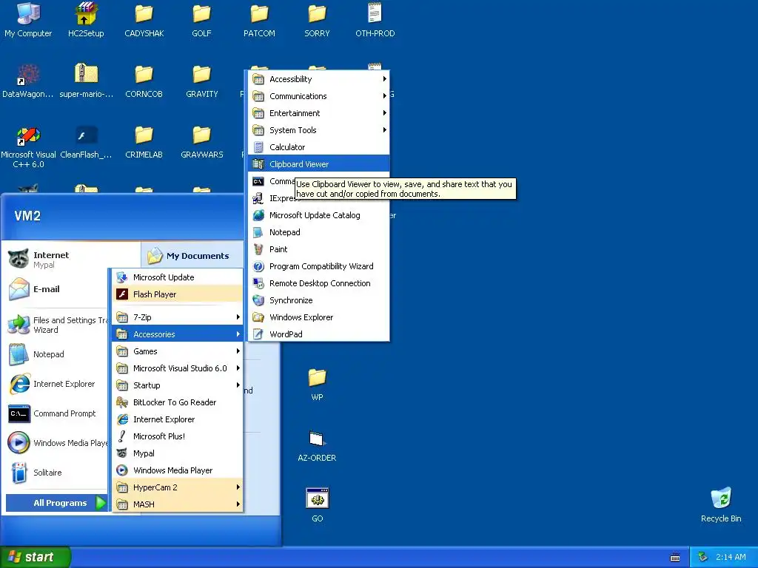Open WordPad in Accessories submenu
This screenshot has height=568, width=758.
pyautogui.click(x=318, y=334)
